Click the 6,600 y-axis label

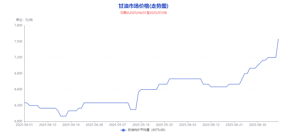point(18,90)
